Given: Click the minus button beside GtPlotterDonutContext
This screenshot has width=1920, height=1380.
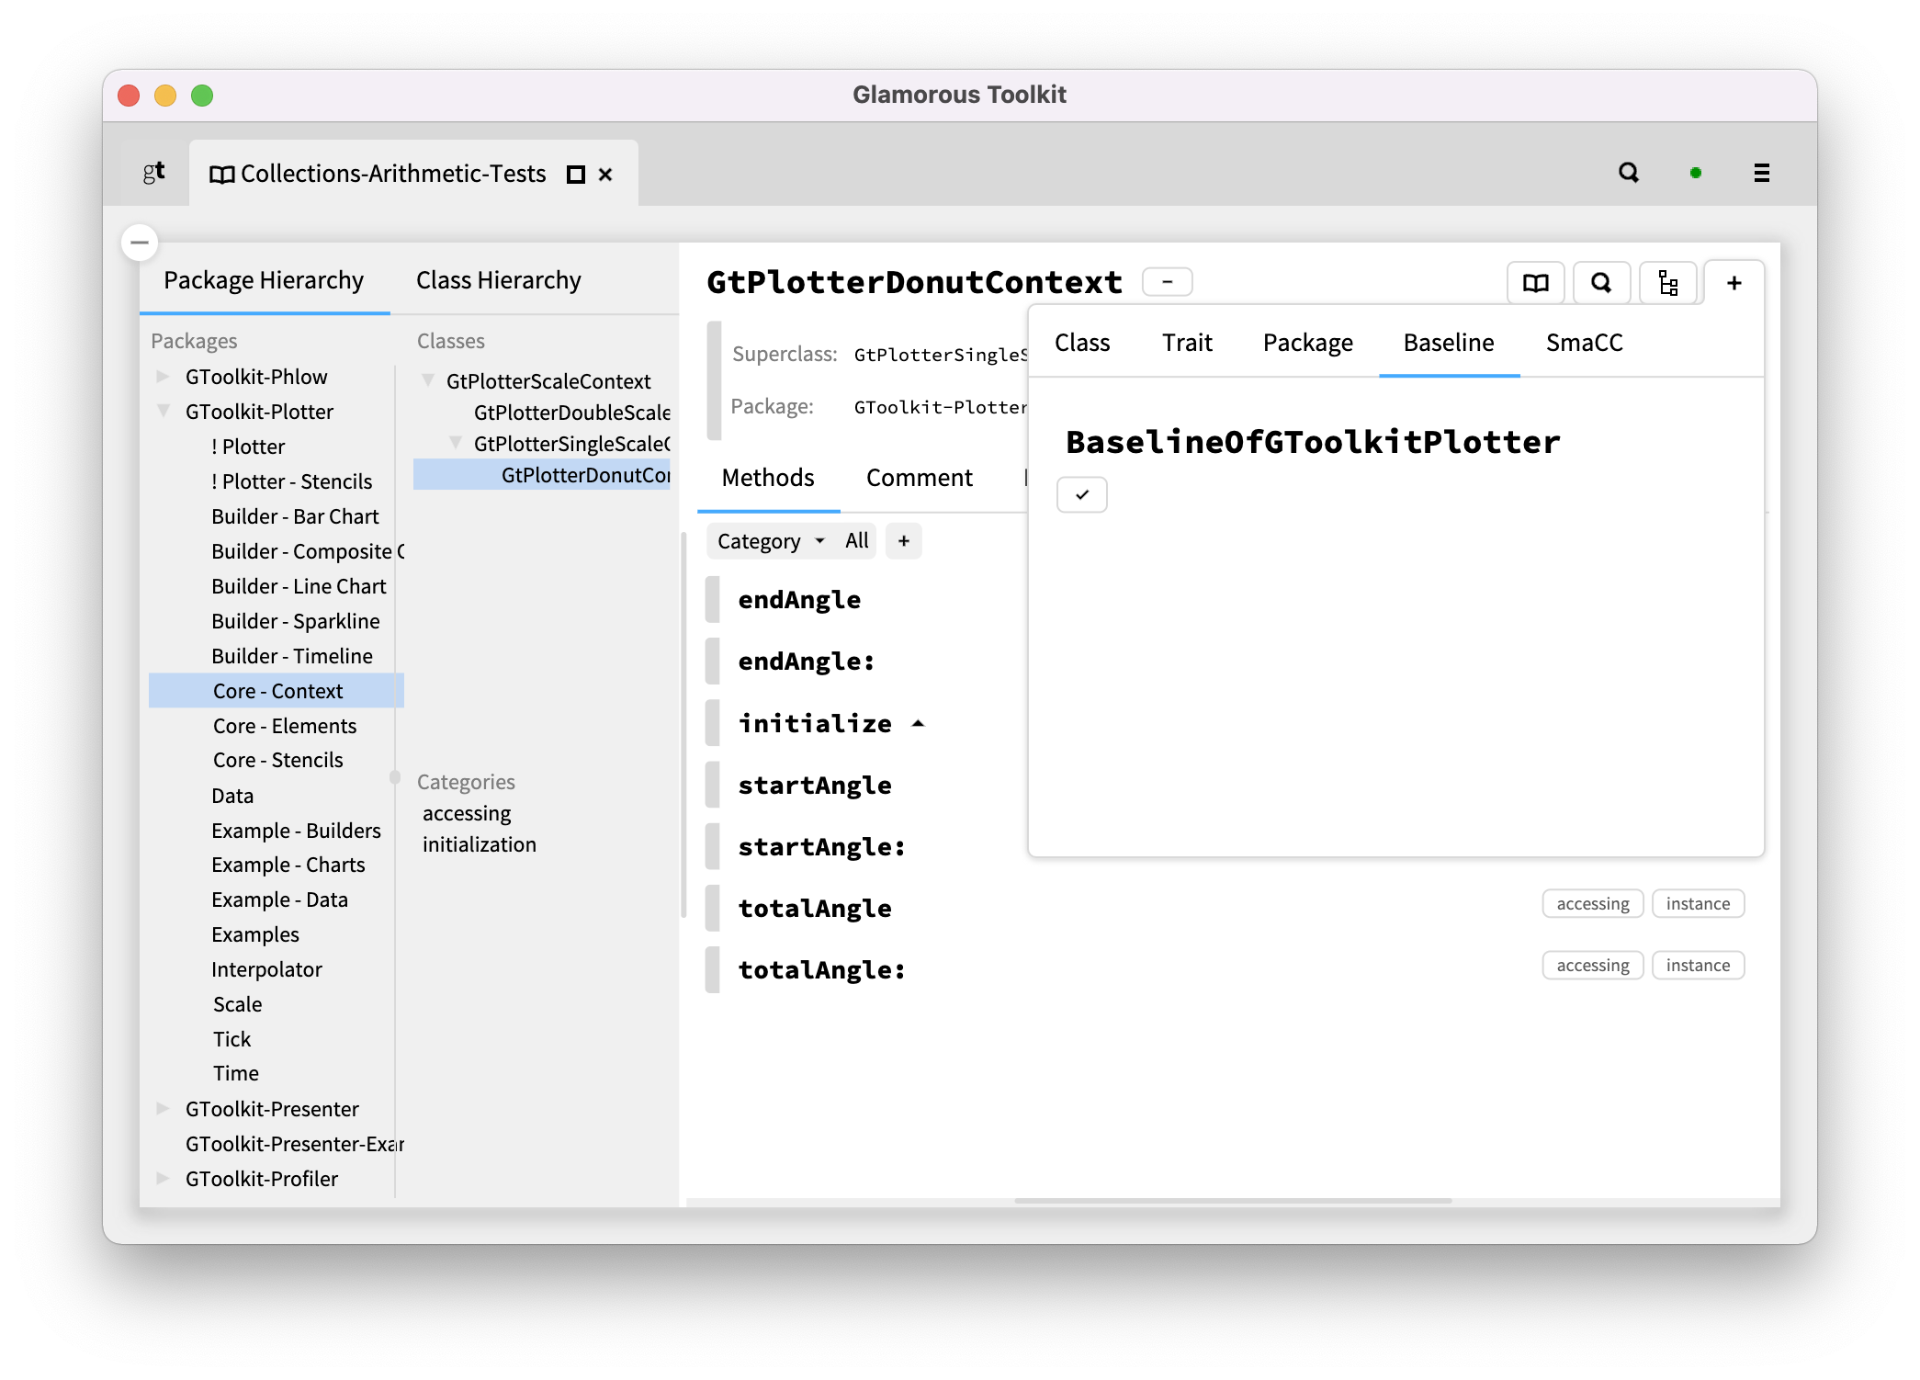Looking at the screenshot, I should point(1167,281).
